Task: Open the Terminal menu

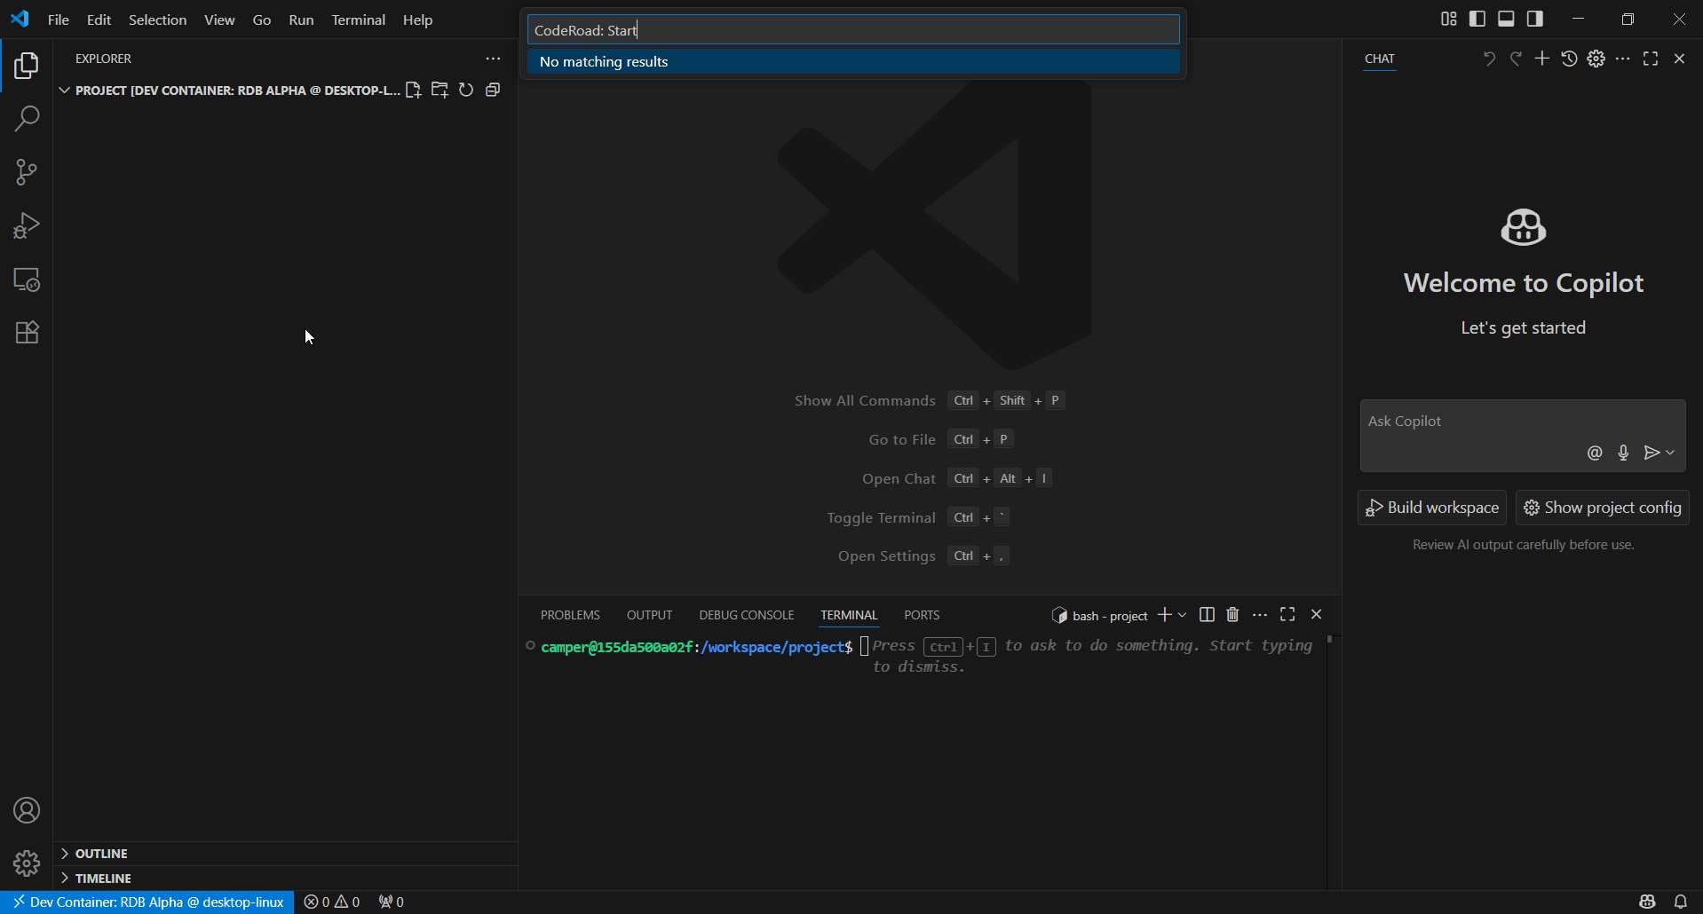Action: (358, 20)
